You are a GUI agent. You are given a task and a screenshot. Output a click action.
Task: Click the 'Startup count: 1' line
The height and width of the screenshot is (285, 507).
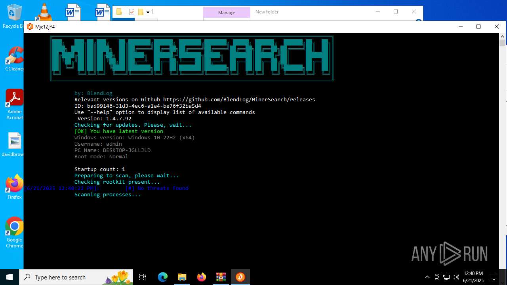coord(100,169)
